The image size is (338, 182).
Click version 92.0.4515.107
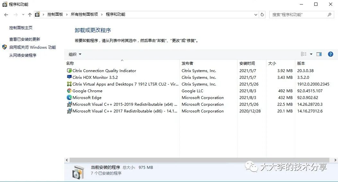[x=310, y=91]
